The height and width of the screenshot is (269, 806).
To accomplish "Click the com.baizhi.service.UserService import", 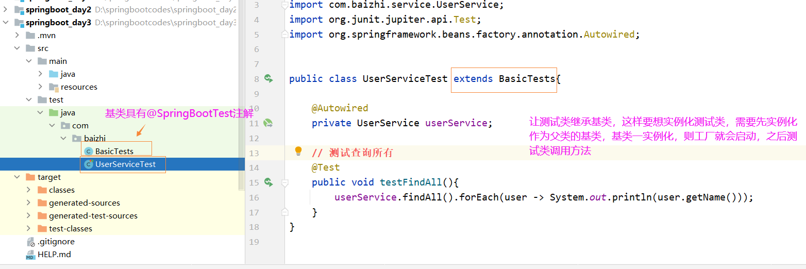I will tap(396, 5).
